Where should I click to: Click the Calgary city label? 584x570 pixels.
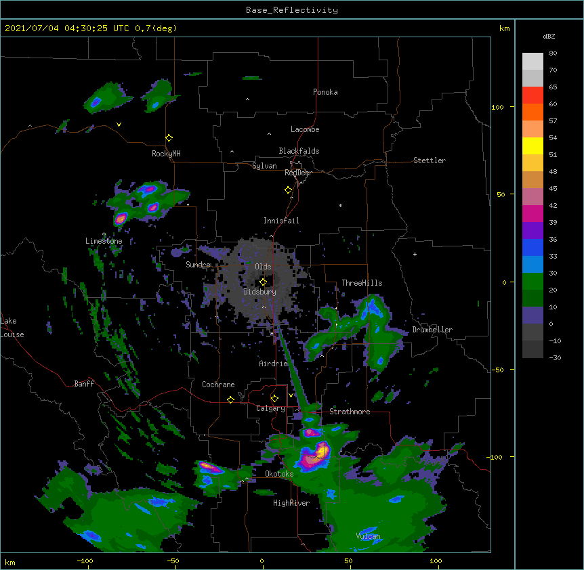tap(270, 408)
